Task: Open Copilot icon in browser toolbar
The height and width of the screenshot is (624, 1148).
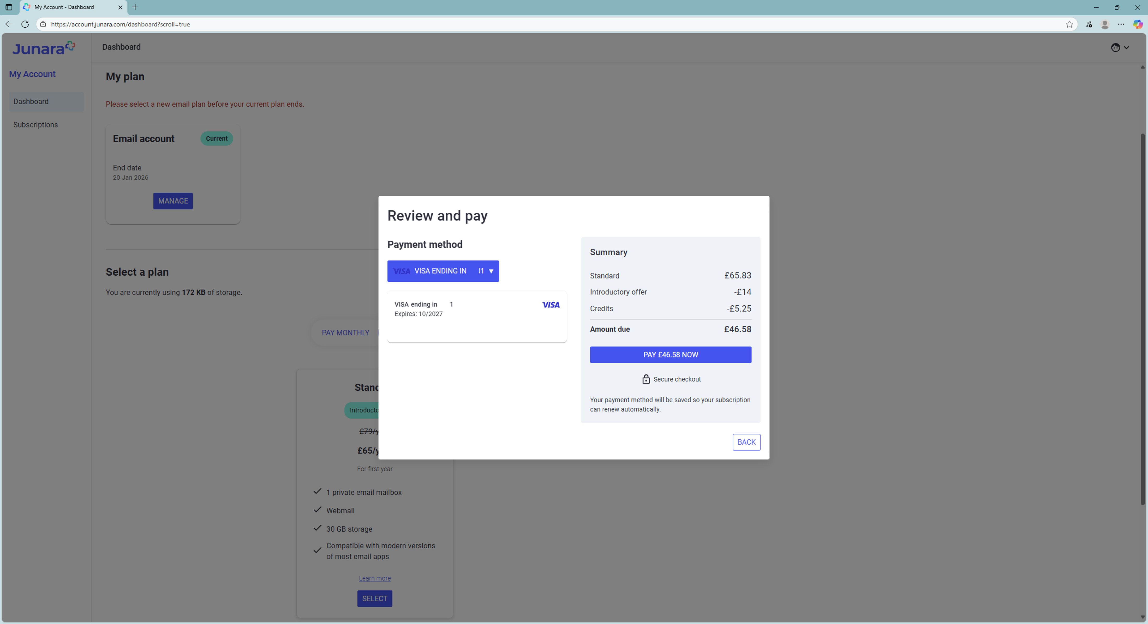Action: tap(1138, 25)
